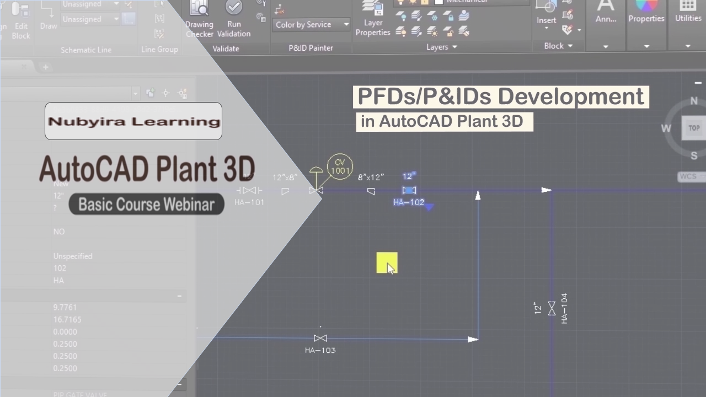Select the HA-103 gate valve symbol
The width and height of the screenshot is (706, 397).
(x=320, y=338)
